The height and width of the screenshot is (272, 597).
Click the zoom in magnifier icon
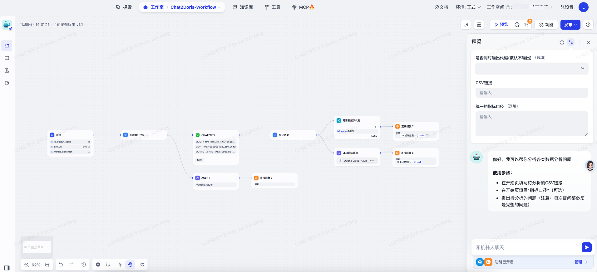click(47, 265)
